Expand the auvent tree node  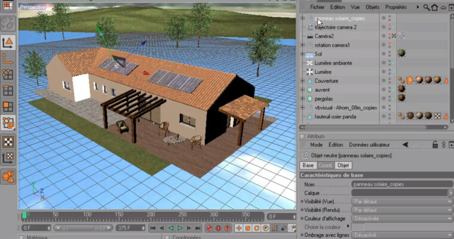[x=303, y=90]
